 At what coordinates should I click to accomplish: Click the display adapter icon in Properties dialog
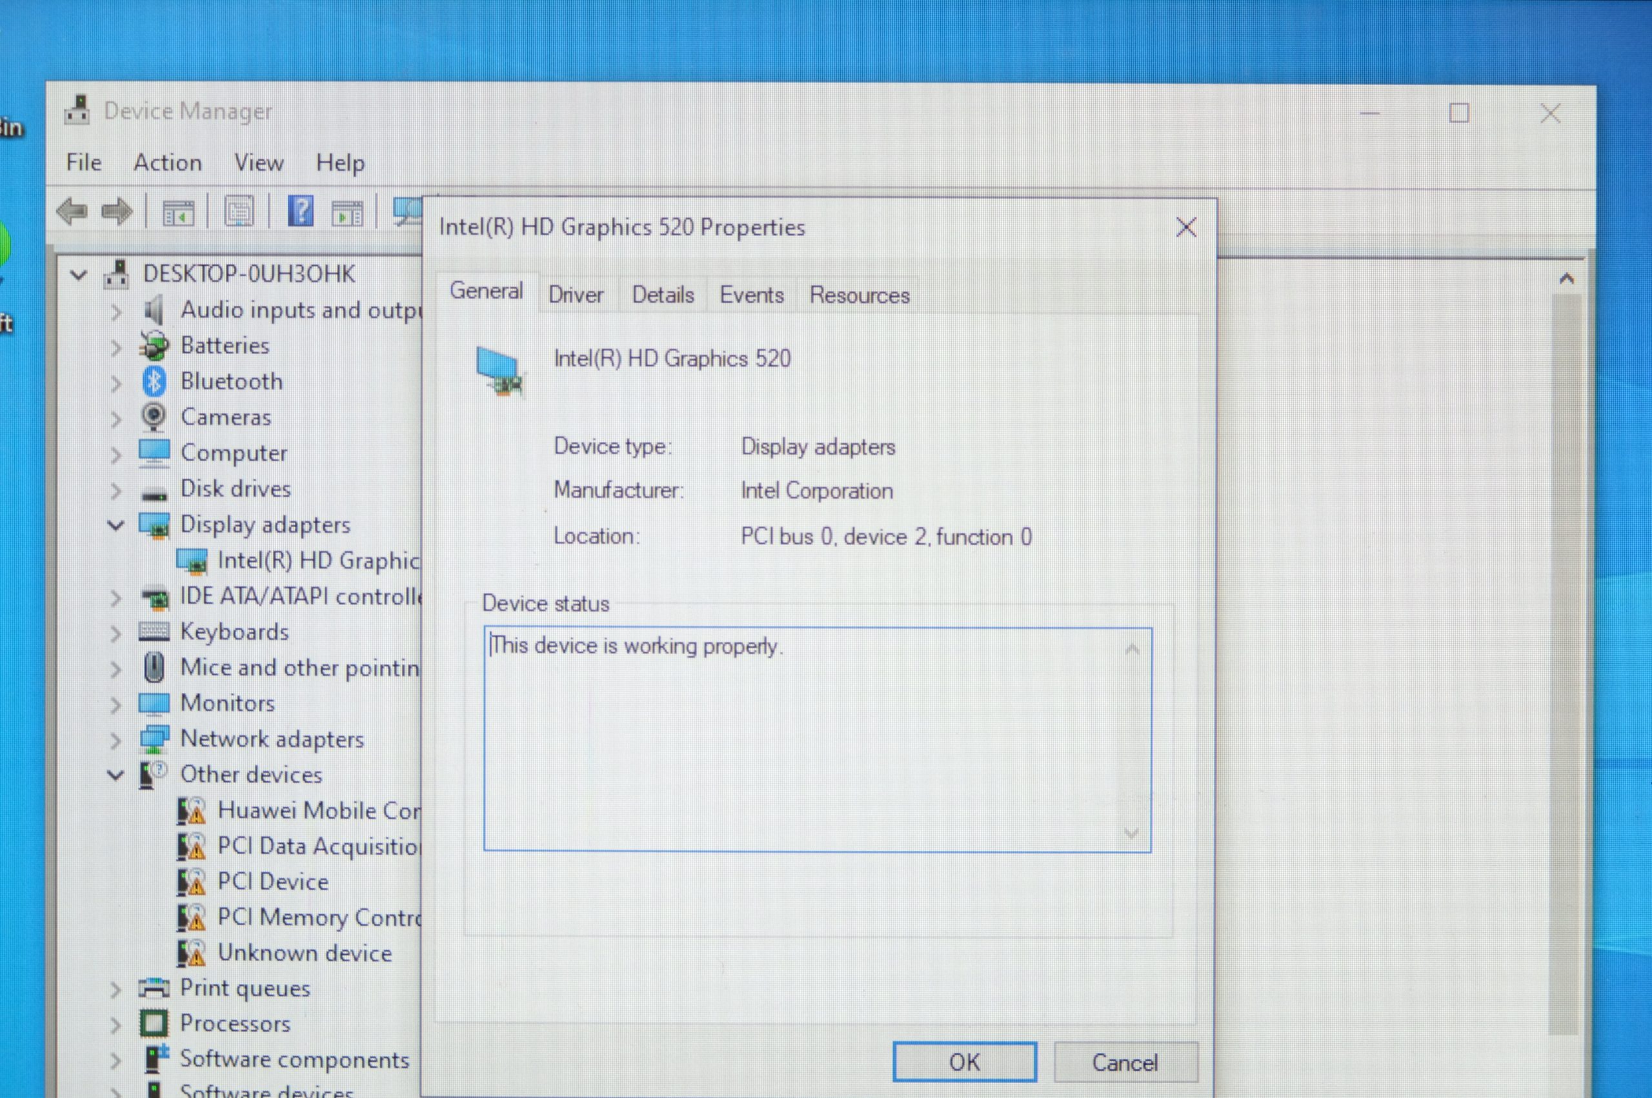pos(499,371)
